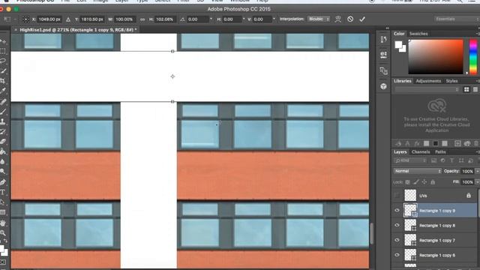Click the foreground color swatch in Color panel
The height and width of the screenshot is (270, 480).
pyautogui.click(x=398, y=45)
